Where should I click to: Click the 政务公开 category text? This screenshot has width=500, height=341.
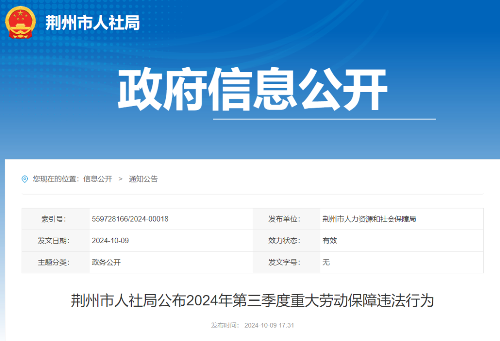pos(106,263)
